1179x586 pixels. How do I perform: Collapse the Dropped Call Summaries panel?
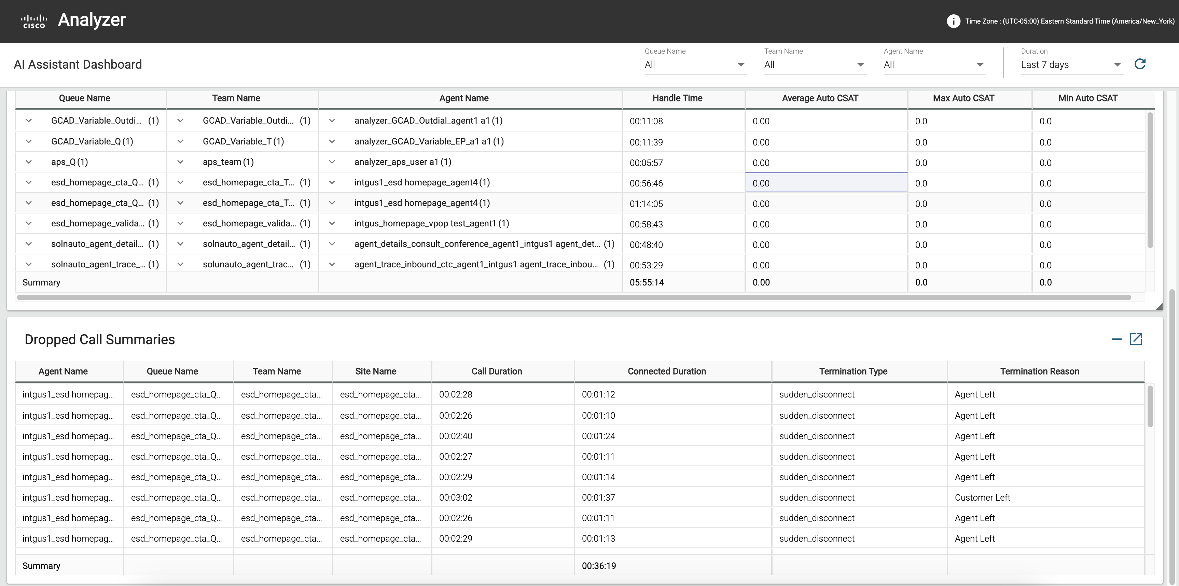tap(1117, 339)
